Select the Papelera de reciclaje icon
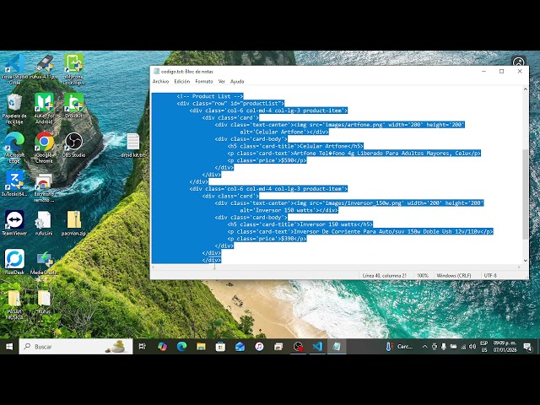Viewport: 540px width, 405px height. [x=14, y=109]
